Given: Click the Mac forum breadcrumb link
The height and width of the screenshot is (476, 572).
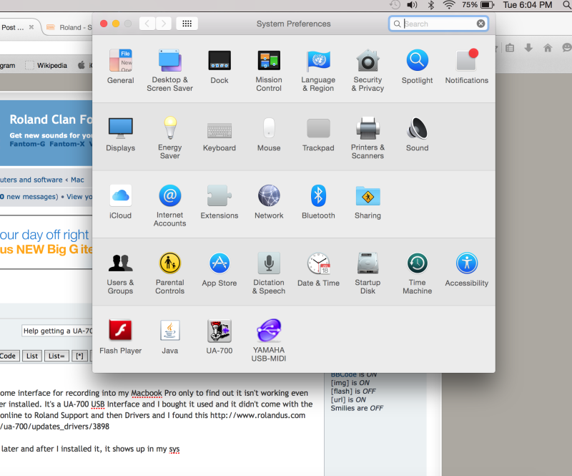Looking at the screenshot, I should tap(77, 180).
